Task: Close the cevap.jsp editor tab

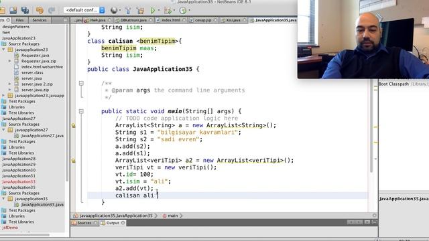Action: point(215,20)
